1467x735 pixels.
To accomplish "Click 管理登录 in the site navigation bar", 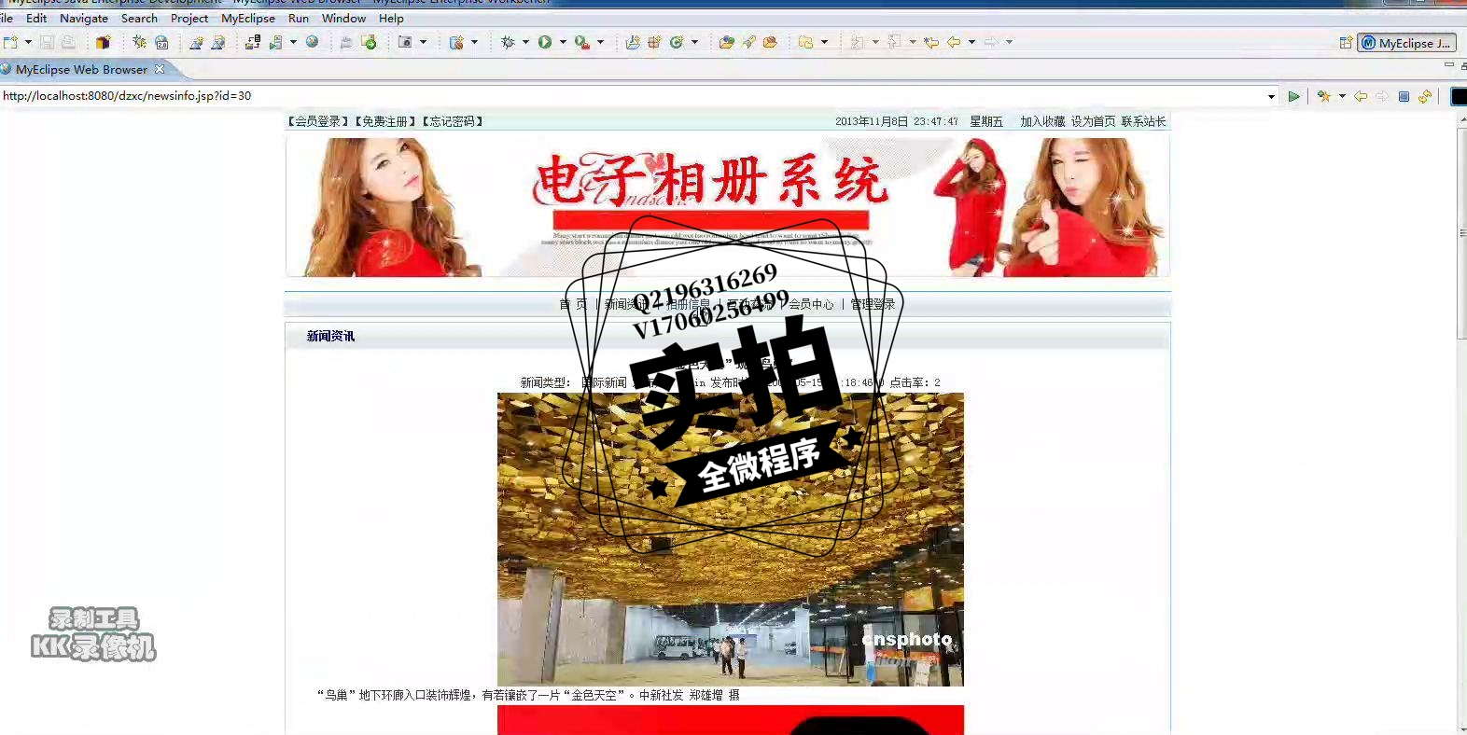I will (873, 304).
